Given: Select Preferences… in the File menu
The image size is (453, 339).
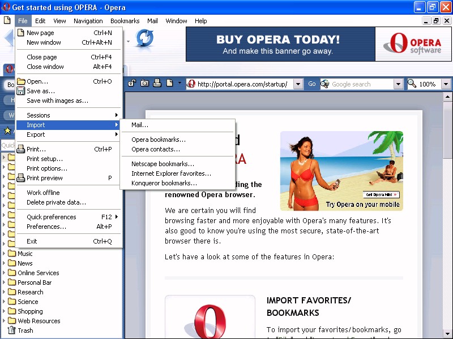Looking at the screenshot, I should coord(69,227).
